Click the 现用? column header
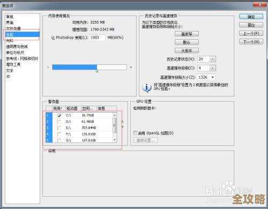This screenshot has height=209, width=268. click(59, 108)
